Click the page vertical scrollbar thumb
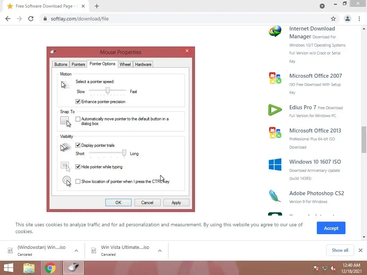Image resolution: width=367 pixels, height=275 pixels. point(364,139)
